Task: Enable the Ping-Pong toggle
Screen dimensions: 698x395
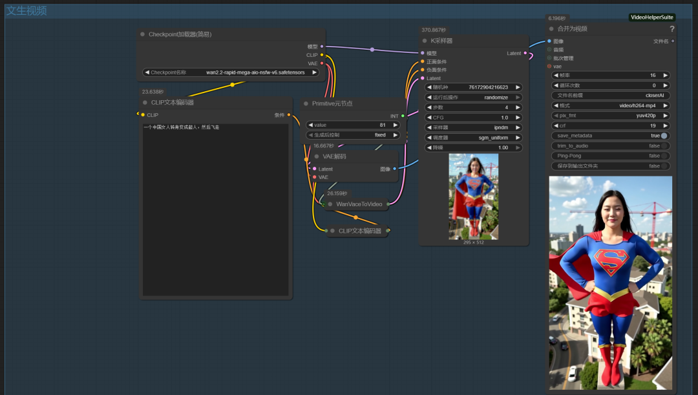Action: 664,156
